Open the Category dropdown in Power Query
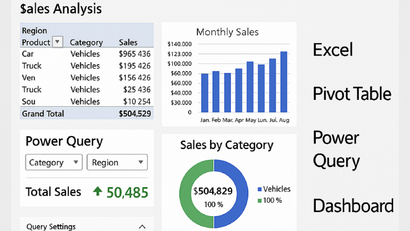410x231 pixels. point(54,163)
